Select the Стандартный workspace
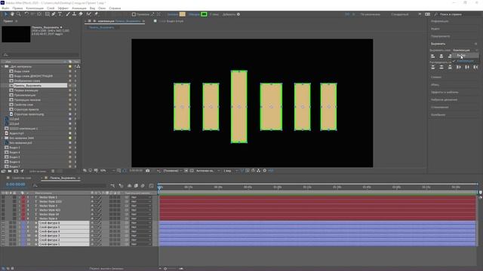483x271 pixels. (x=399, y=14)
